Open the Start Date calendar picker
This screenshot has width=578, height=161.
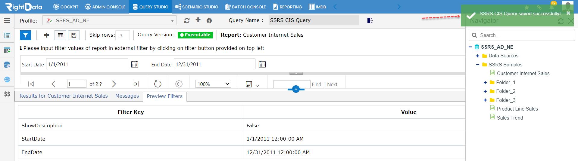pos(135,64)
